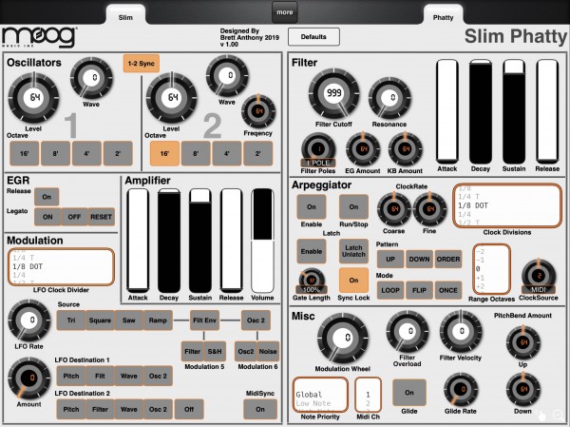570x427 pixels.
Task: Open the LFO Clock Divider list
Action: point(61,267)
